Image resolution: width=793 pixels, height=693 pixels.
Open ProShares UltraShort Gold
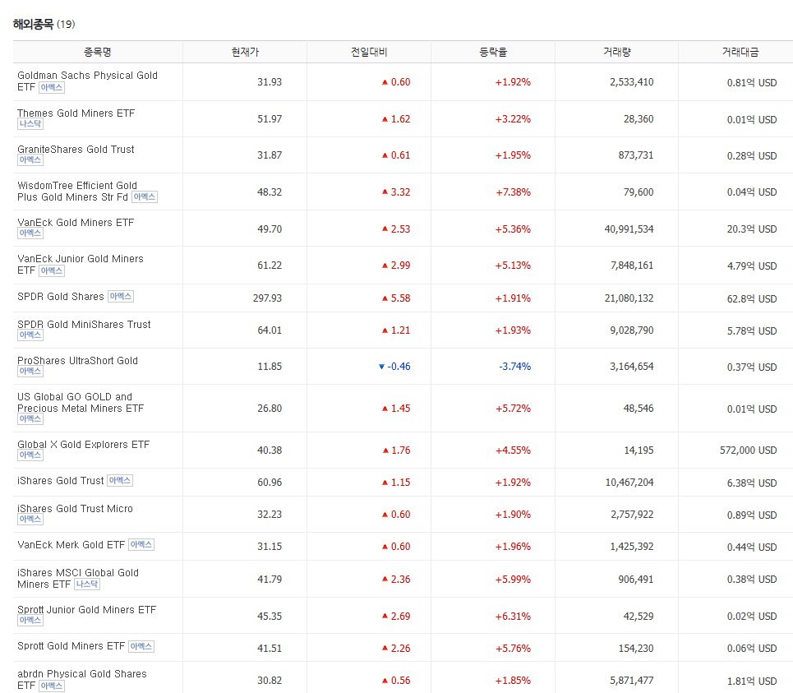(x=77, y=361)
